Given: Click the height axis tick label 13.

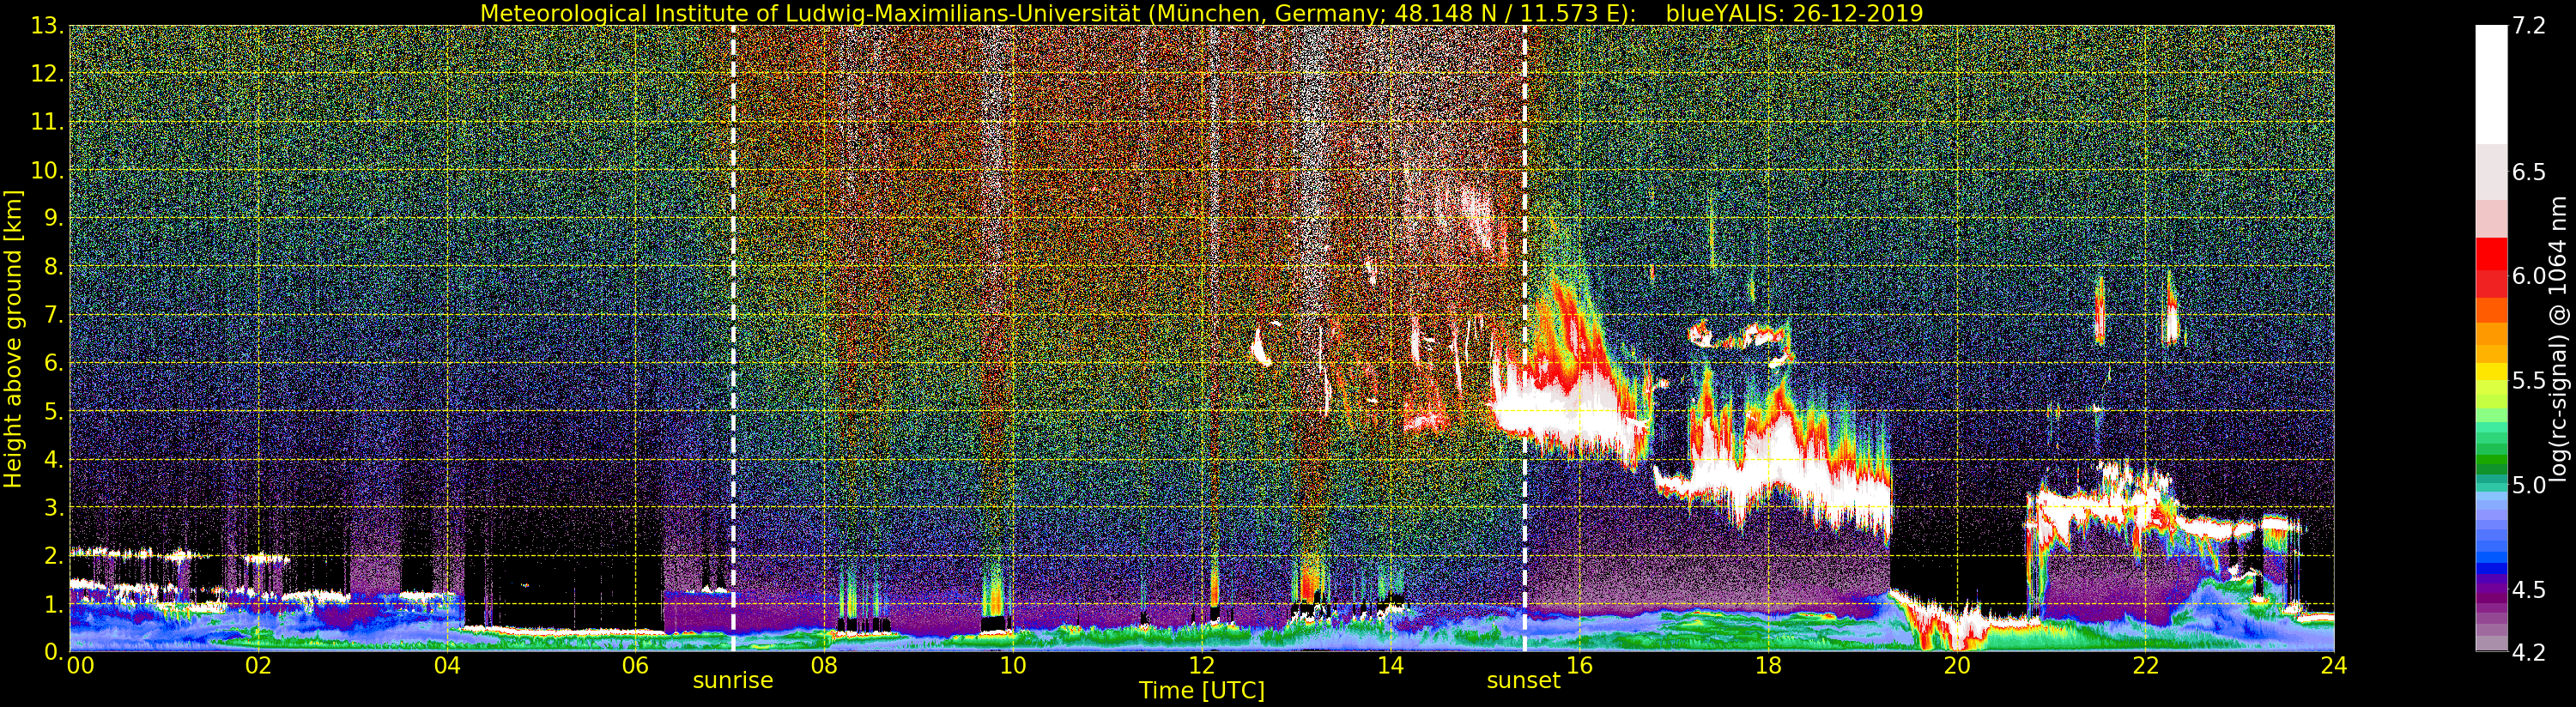Looking at the screenshot, I should [x=47, y=26].
